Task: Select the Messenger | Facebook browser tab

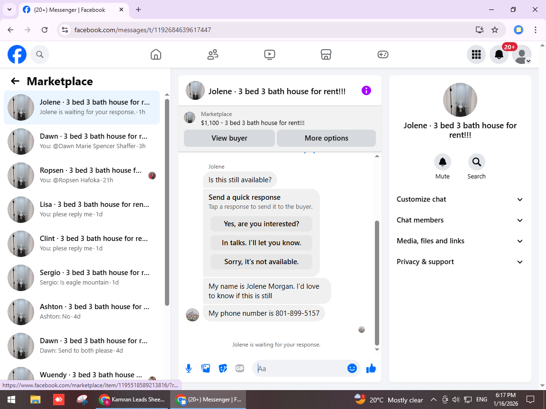Action: click(73, 10)
